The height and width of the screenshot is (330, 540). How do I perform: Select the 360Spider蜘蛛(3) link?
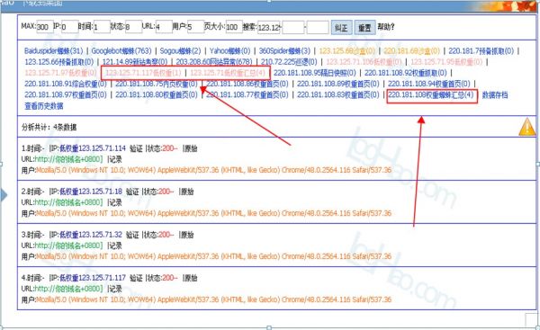[x=284, y=51]
